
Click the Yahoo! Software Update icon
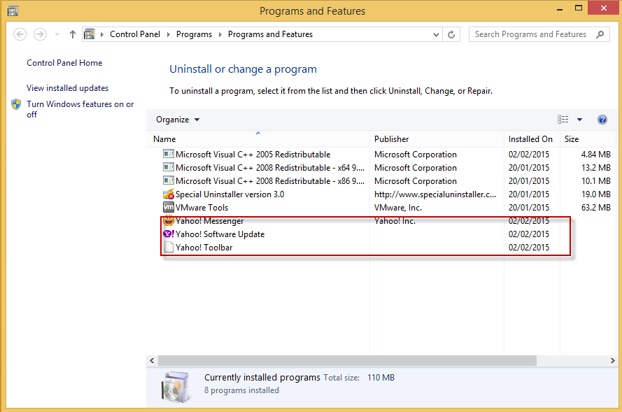coord(169,234)
